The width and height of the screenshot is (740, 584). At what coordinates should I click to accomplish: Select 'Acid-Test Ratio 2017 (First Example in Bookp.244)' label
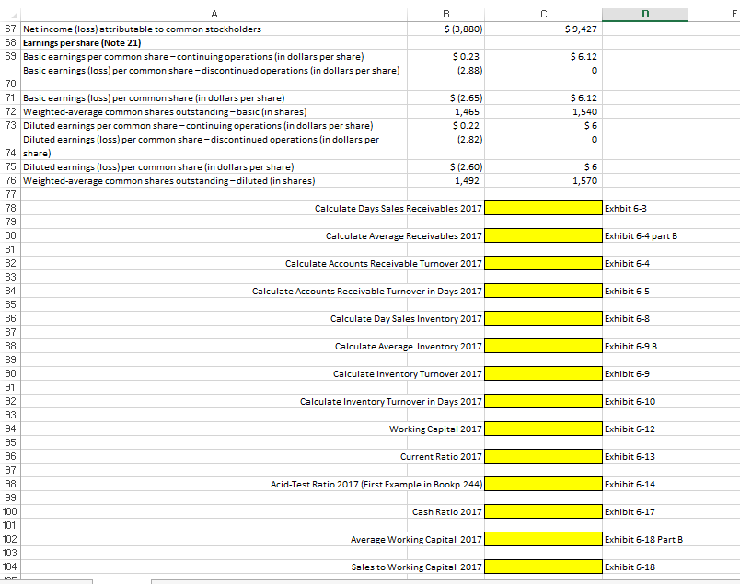pos(376,484)
